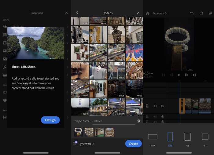Screen dimensions: 214x155
Task: Select the music note icon in Locations sidebar
Action: click(5, 67)
